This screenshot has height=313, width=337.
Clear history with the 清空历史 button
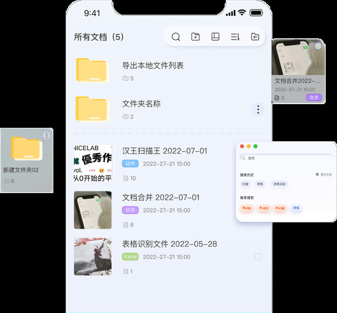tap(324, 175)
